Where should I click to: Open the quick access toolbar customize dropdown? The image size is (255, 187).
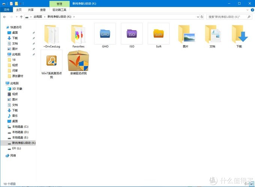21,3
